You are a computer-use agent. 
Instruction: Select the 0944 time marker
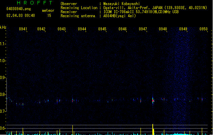(82, 29)
